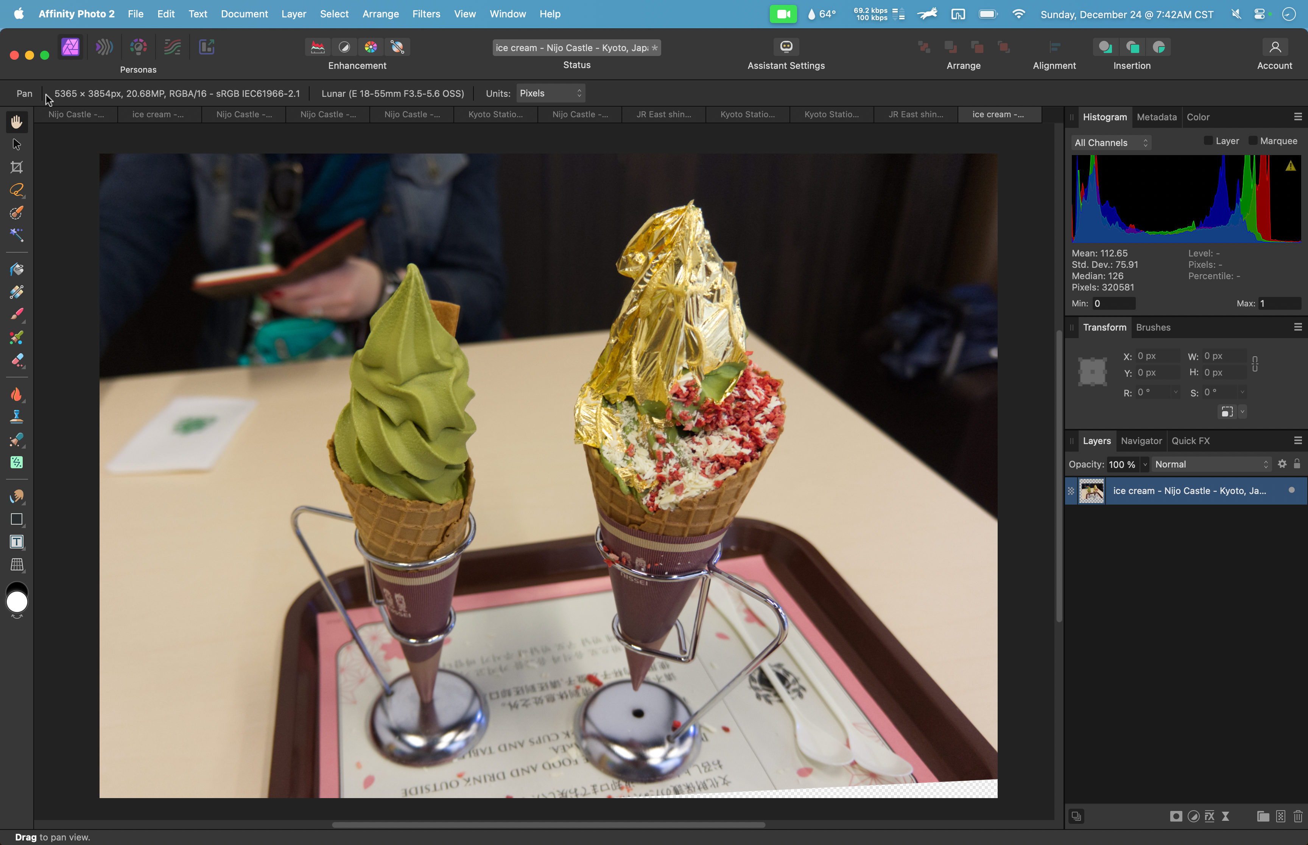
Task: Delete the selected layer
Action: [x=1298, y=817]
